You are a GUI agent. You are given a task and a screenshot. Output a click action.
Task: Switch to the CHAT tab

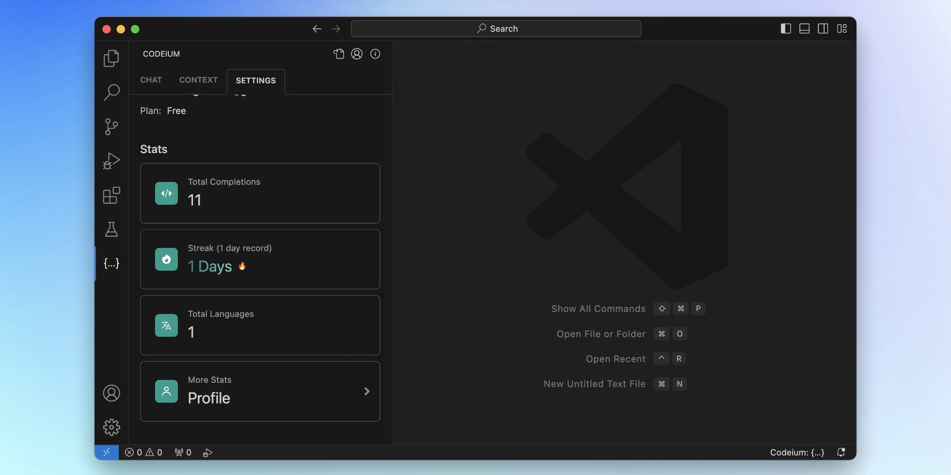point(151,80)
